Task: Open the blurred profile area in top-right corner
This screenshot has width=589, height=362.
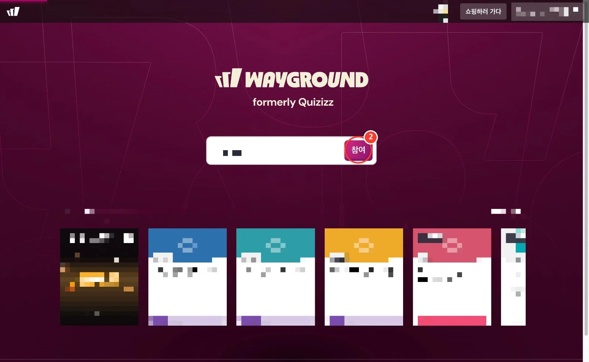Action: pyautogui.click(x=547, y=12)
